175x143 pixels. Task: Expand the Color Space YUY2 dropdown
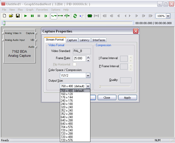pyautogui.click(x=88, y=76)
